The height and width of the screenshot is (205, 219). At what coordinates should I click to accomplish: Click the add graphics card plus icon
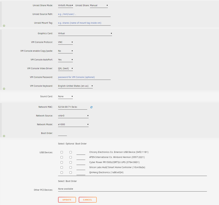point(4,89)
